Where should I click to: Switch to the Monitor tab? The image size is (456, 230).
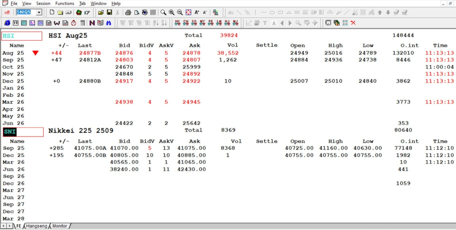60,226
